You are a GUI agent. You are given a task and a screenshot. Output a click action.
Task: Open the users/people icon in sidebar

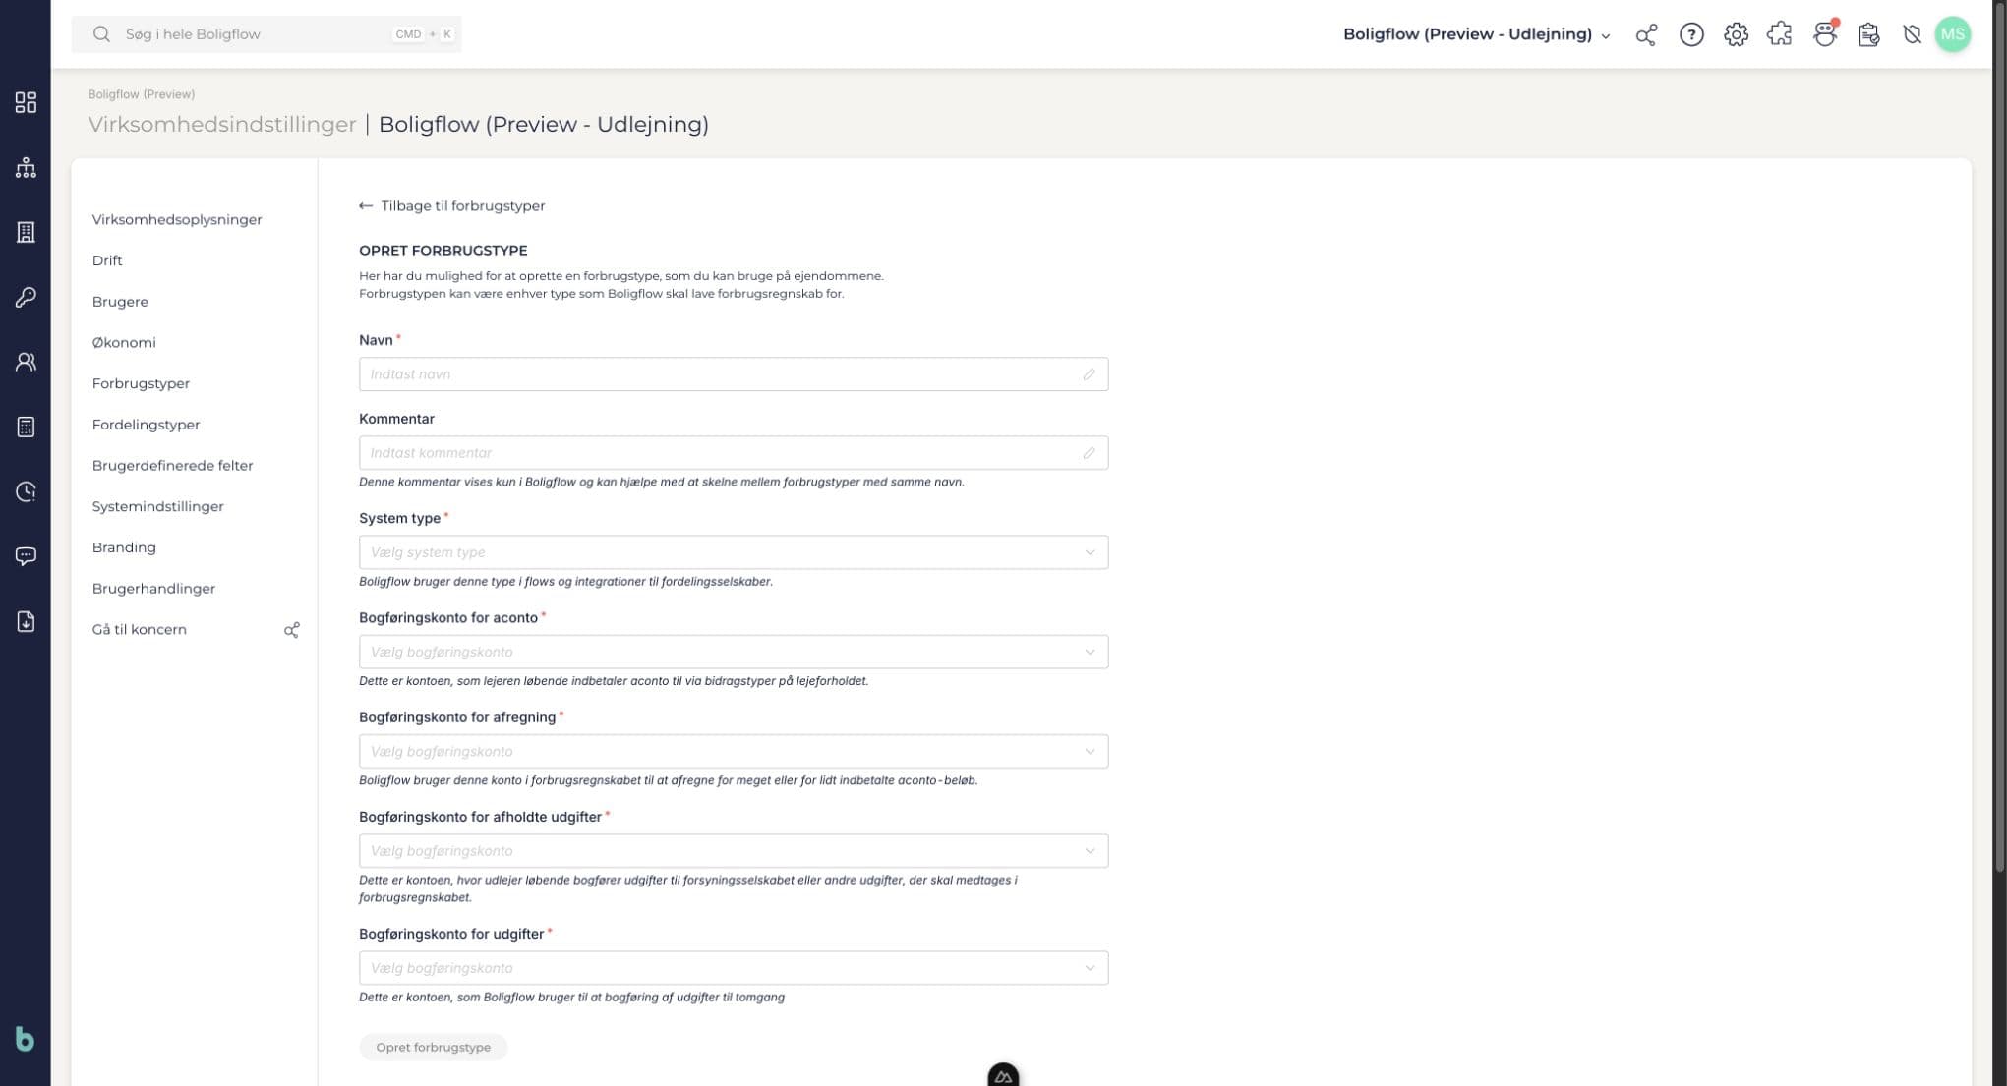pos(26,362)
